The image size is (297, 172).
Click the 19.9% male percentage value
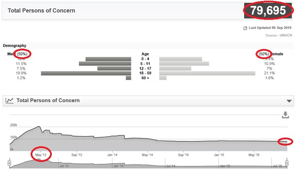click(21, 73)
